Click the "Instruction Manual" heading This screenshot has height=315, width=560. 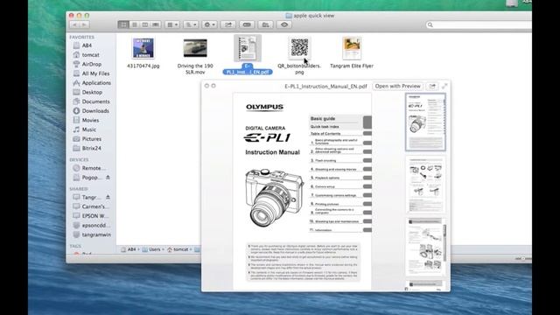272,152
